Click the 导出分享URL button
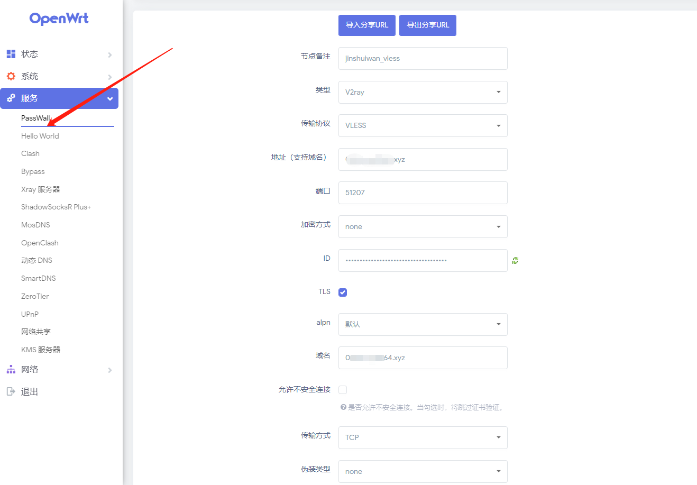Viewport: 697px width, 485px height. point(427,25)
